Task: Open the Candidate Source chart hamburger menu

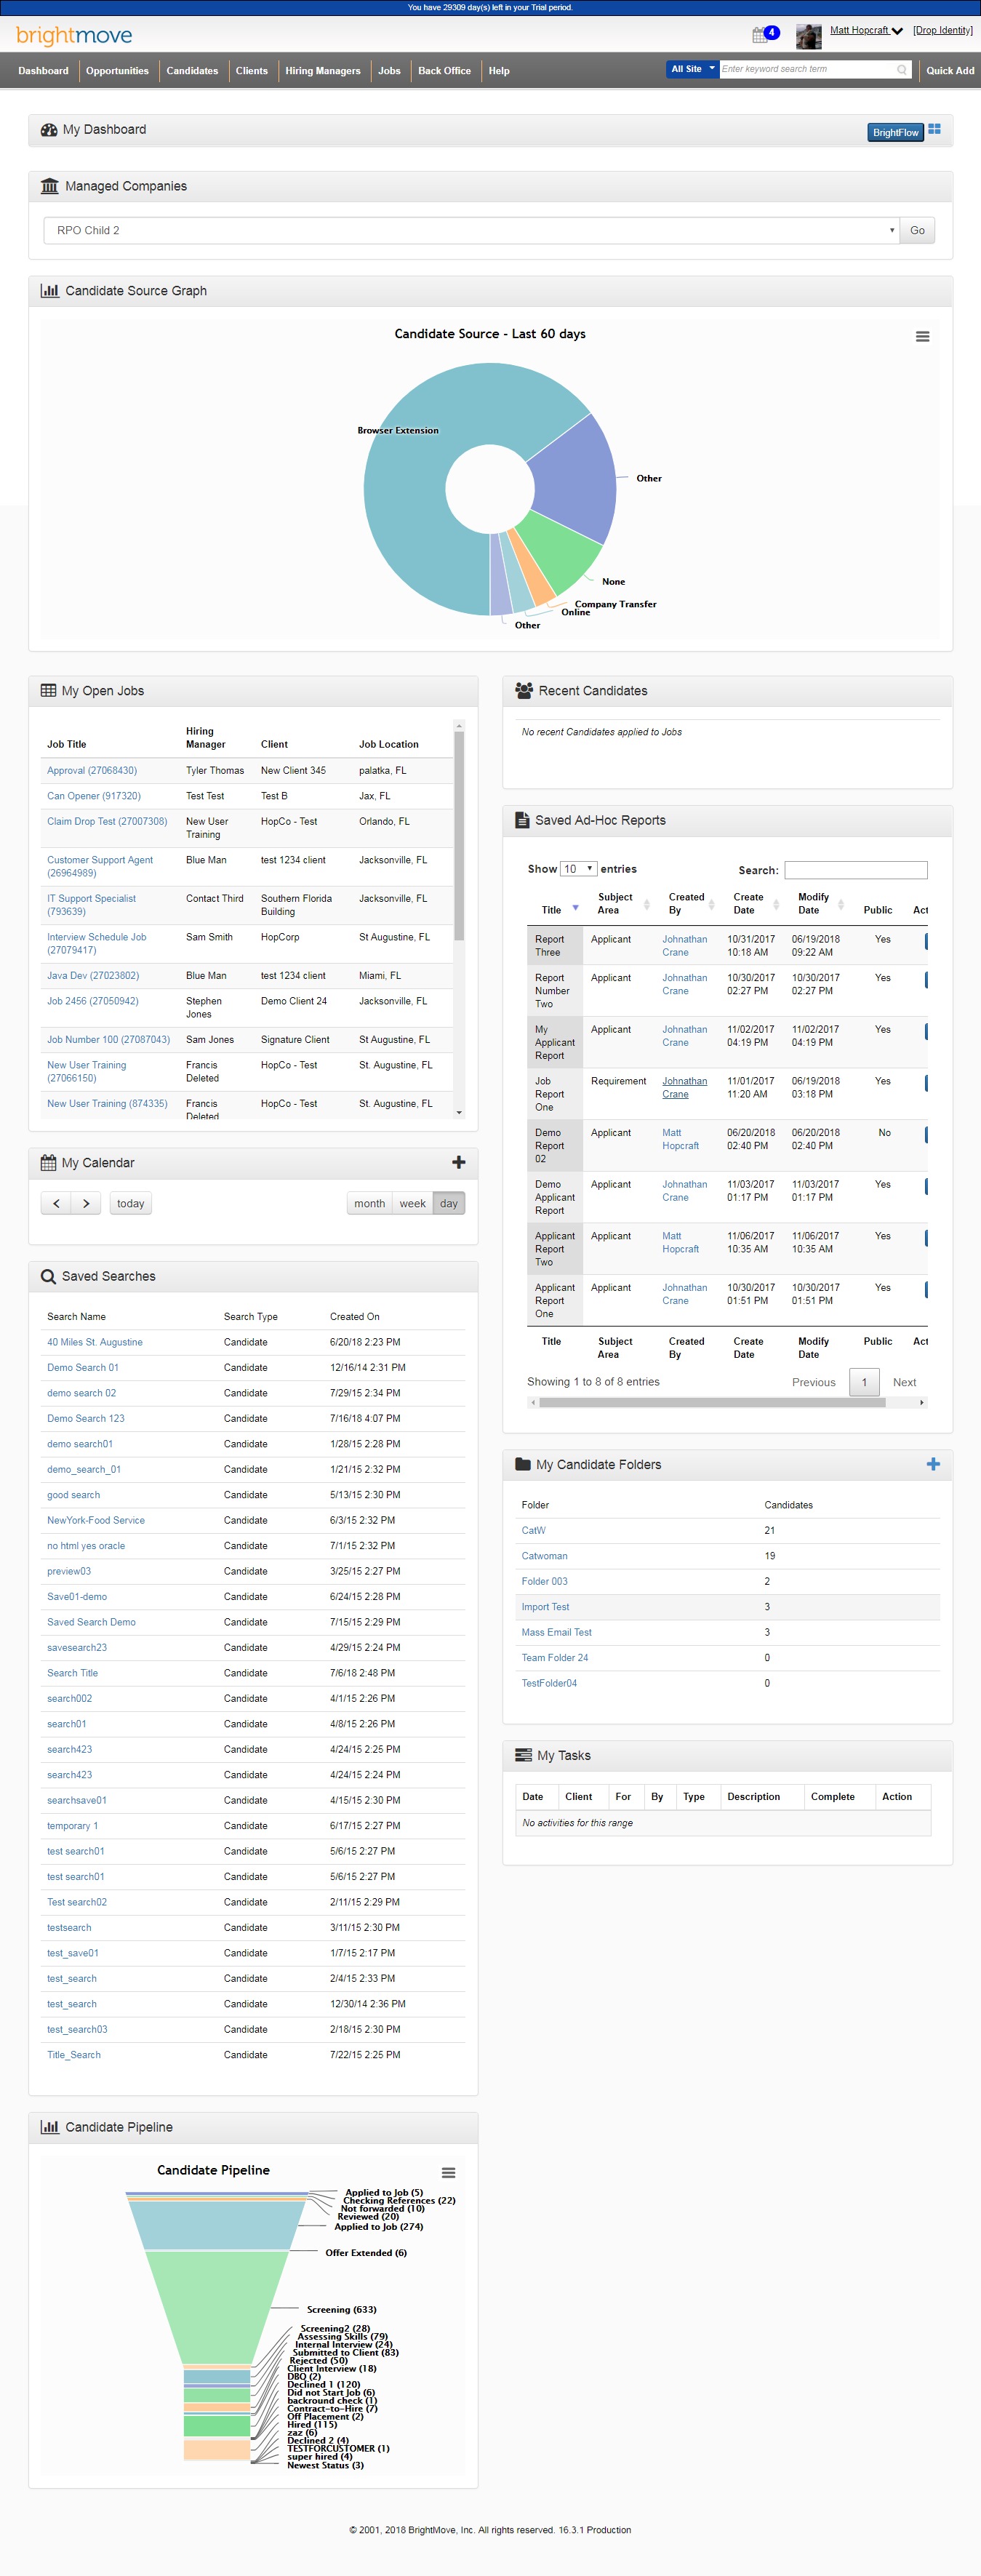Action: click(922, 337)
